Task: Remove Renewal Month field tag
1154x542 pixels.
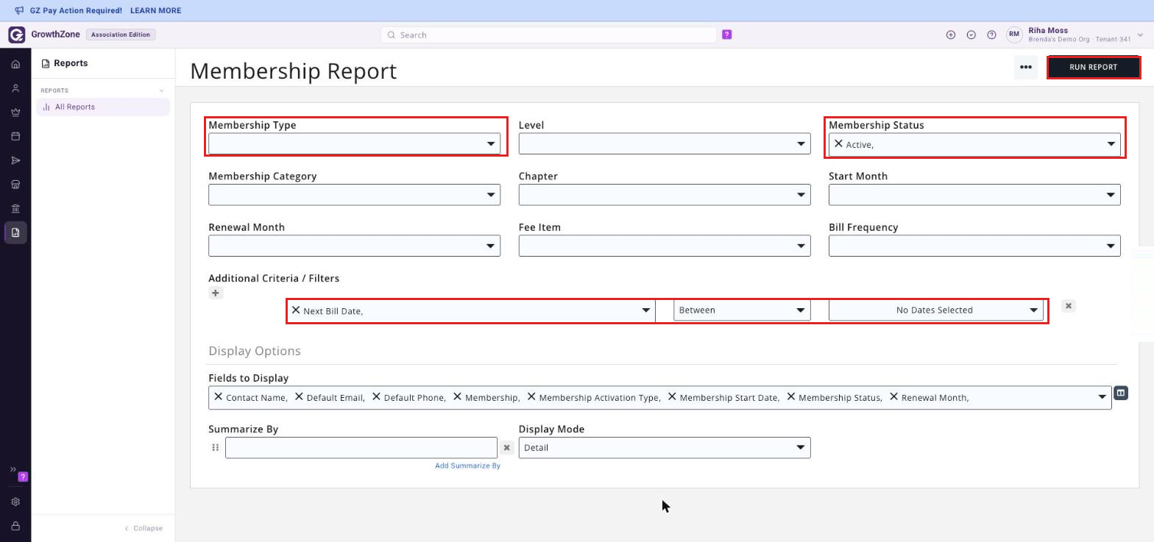Action: point(894,396)
